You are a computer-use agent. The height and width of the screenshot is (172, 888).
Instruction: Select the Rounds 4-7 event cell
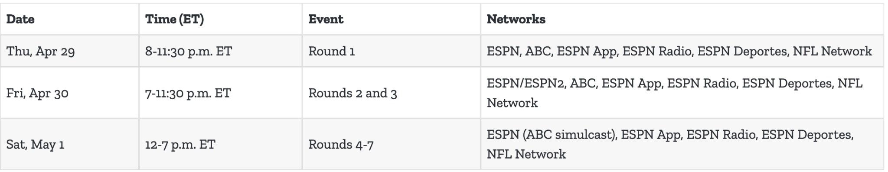392,144
